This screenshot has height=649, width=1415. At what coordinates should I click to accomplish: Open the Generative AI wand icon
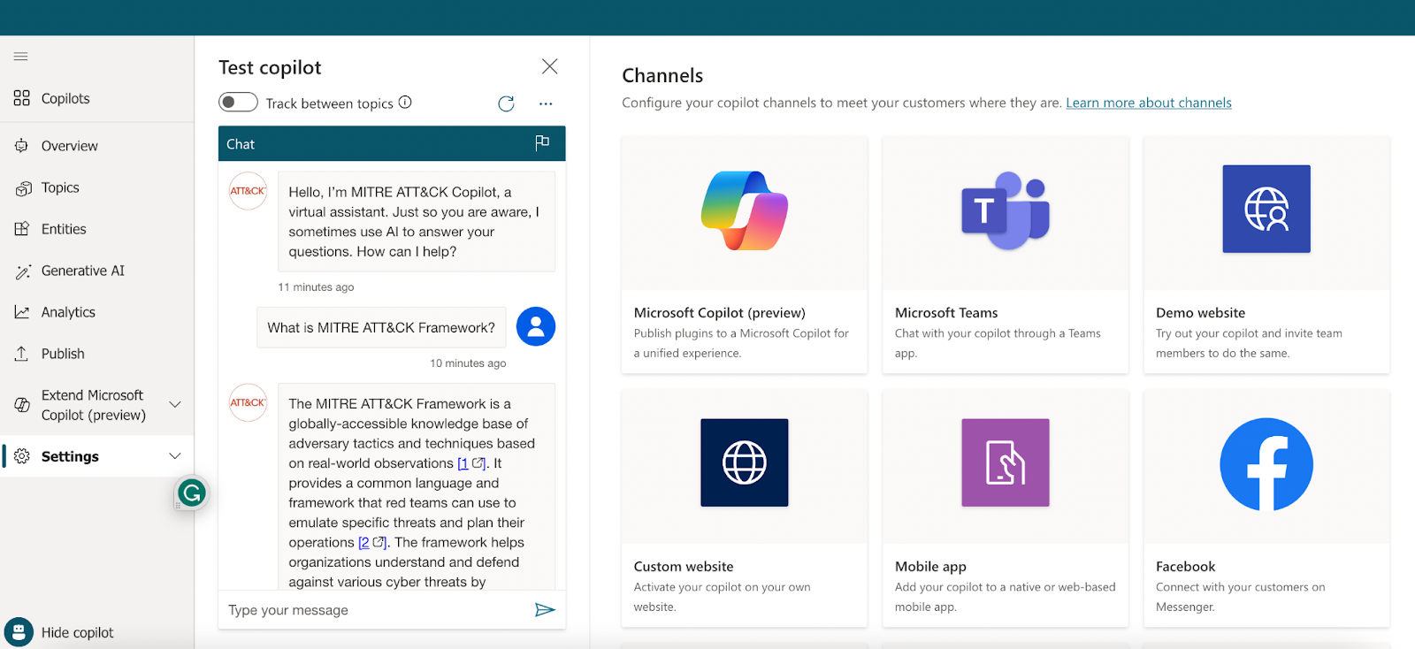coord(23,271)
